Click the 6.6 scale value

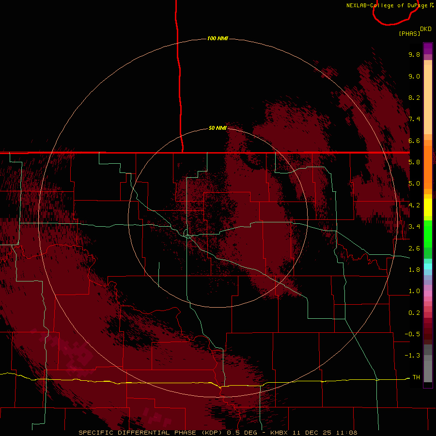click(x=414, y=140)
